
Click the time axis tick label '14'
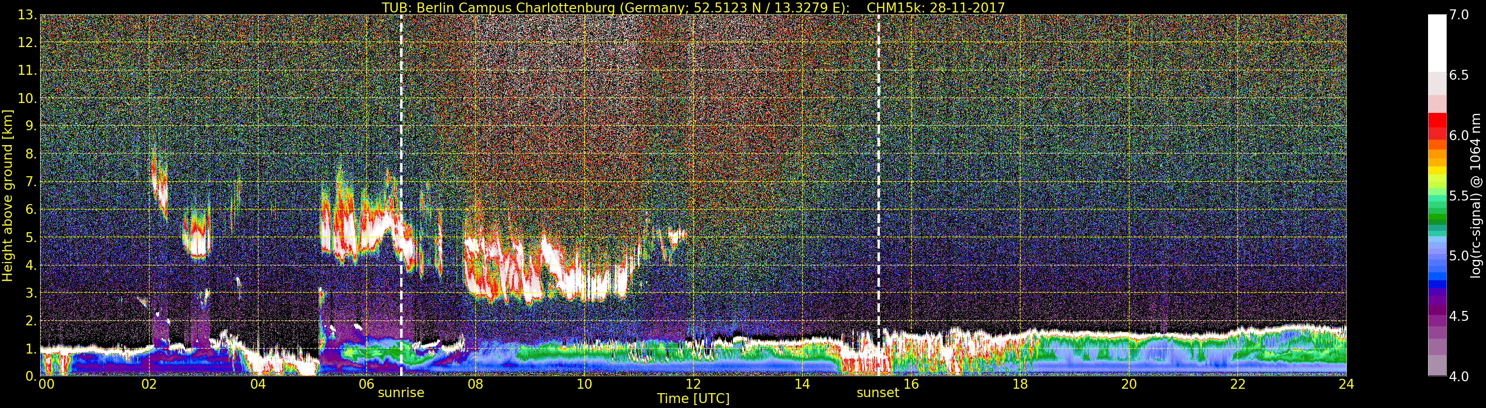(802, 384)
